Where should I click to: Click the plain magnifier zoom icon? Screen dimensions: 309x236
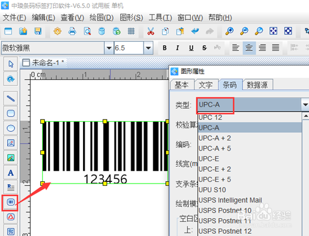[x=259, y=31]
